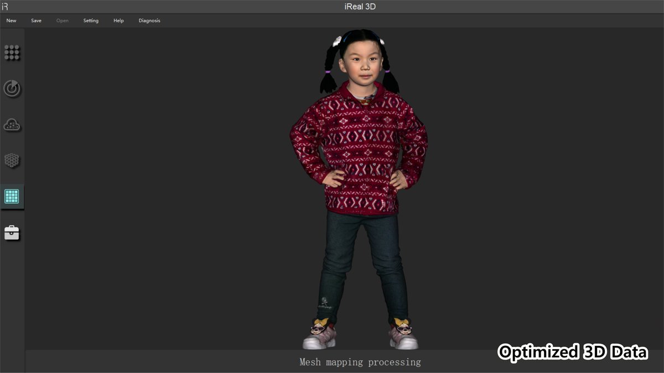Select the circular scan icon in sidebar
The height and width of the screenshot is (373, 664).
12,88
